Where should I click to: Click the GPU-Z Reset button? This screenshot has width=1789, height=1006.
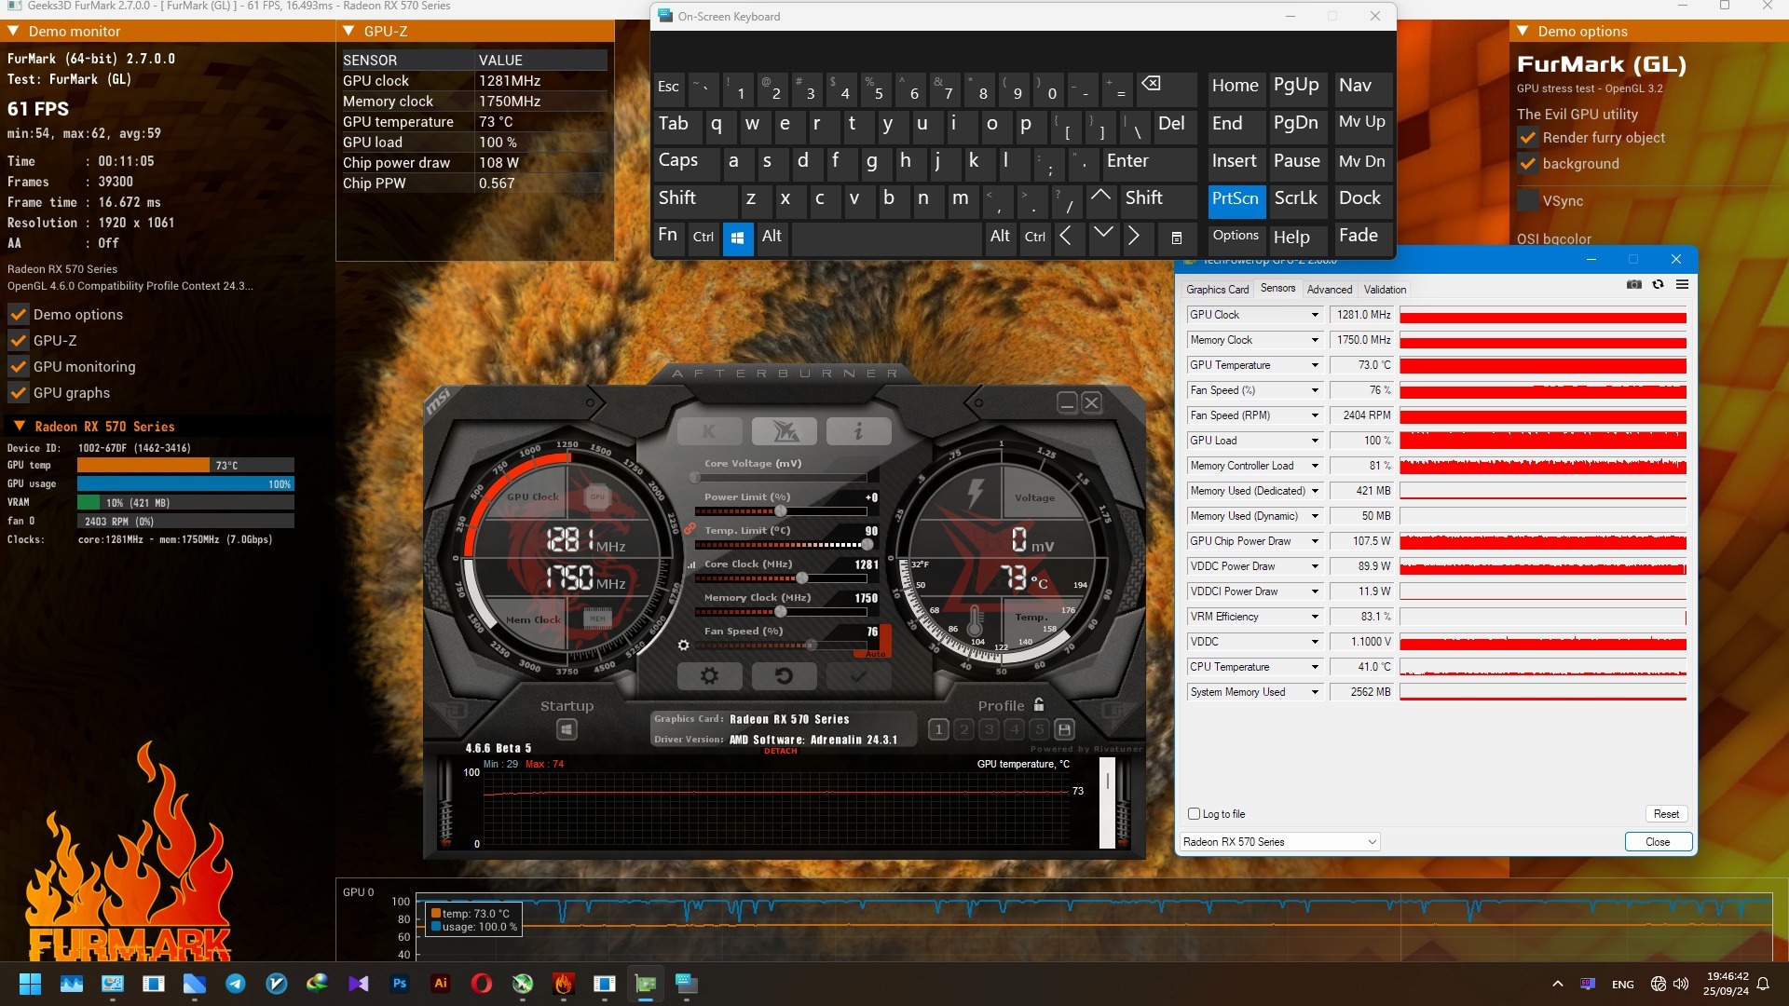tap(1666, 814)
